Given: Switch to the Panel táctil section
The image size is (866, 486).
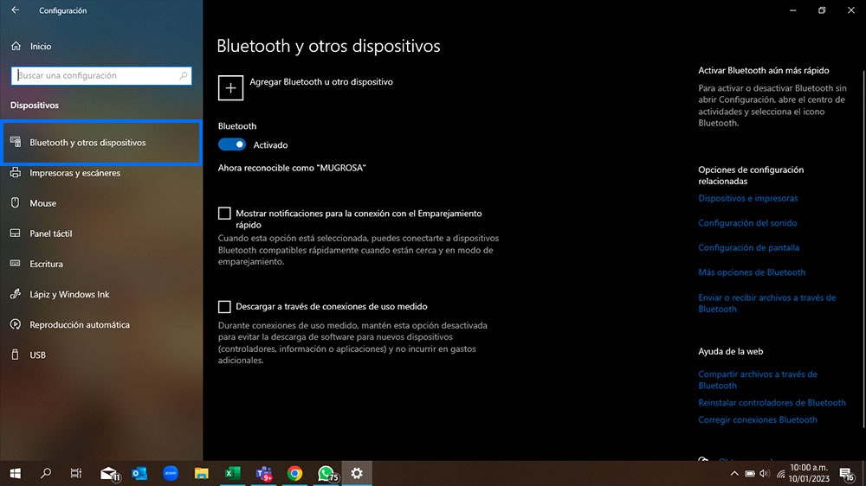Looking at the screenshot, I should click(50, 233).
